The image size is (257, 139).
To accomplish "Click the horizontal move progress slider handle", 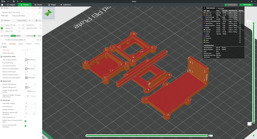I will (x=207, y=136).
